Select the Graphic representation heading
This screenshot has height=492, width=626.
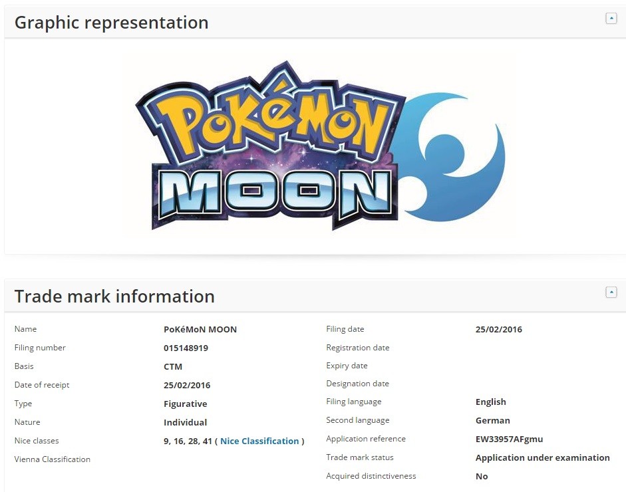point(111,23)
